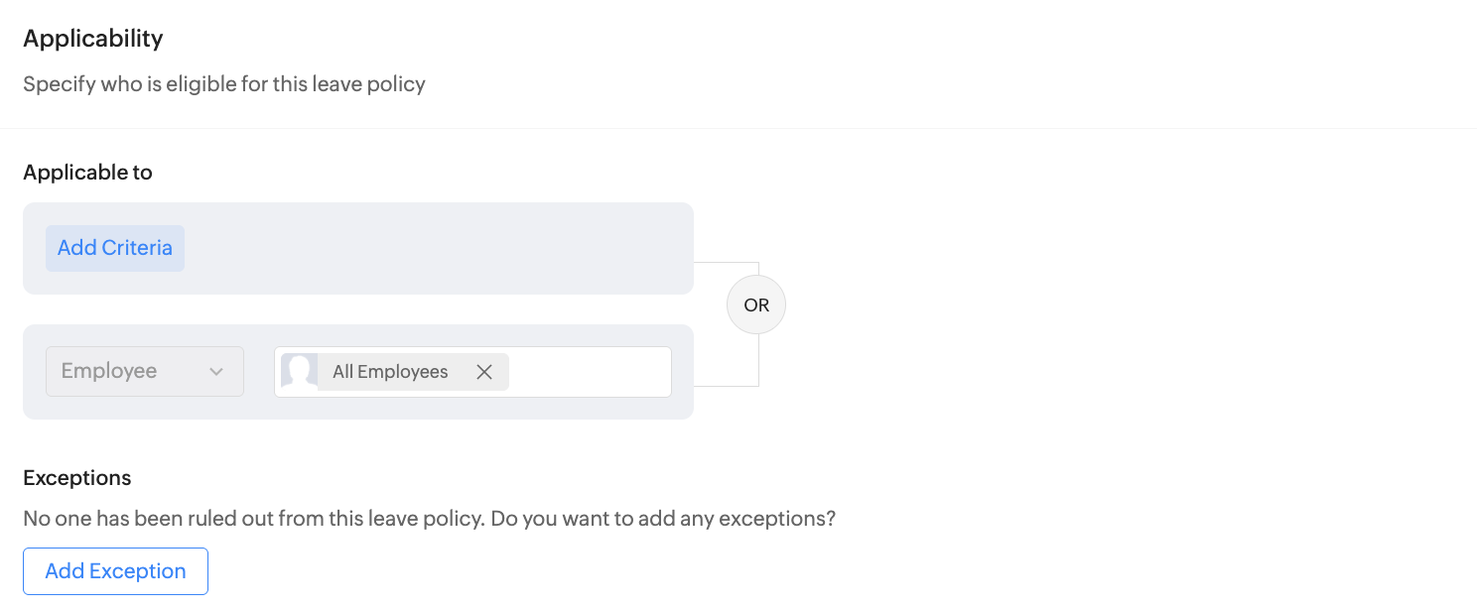Open the Employee type dropdown
The image size is (1477, 611).
(145, 372)
